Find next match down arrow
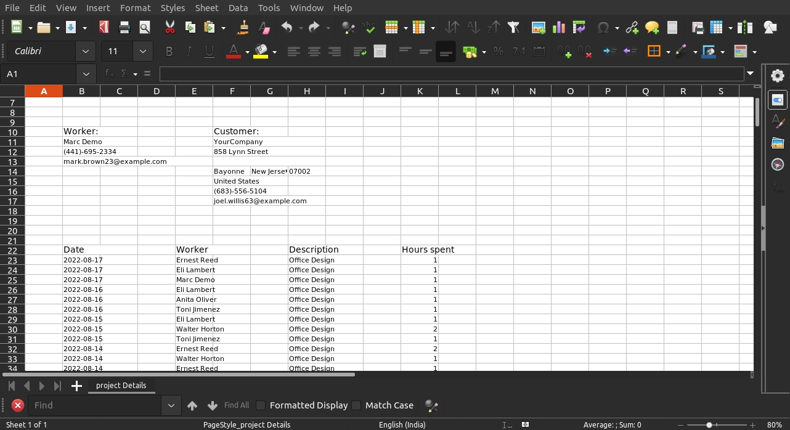This screenshot has height=430, width=790. (213, 405)
